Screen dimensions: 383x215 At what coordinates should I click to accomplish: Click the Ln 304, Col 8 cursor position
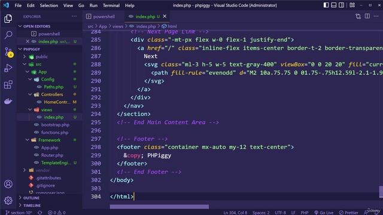click(235, 213)
